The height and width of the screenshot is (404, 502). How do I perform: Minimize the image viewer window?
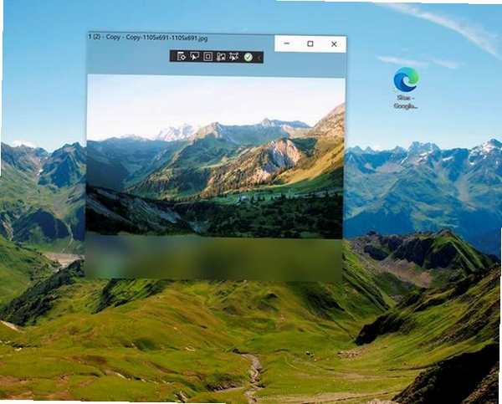pos(287,43)
